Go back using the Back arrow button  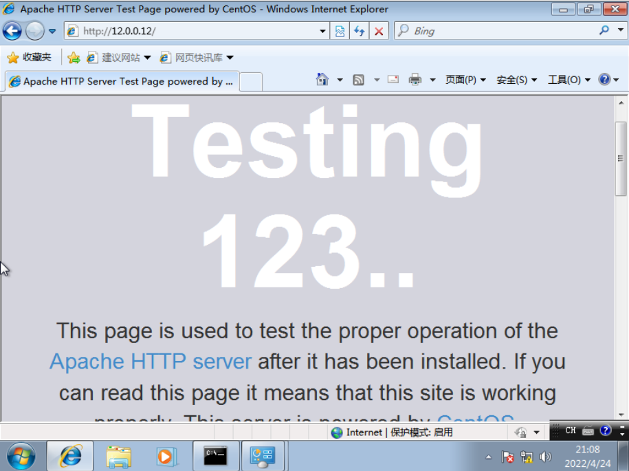pyautogui.click(x=12, y=31)
